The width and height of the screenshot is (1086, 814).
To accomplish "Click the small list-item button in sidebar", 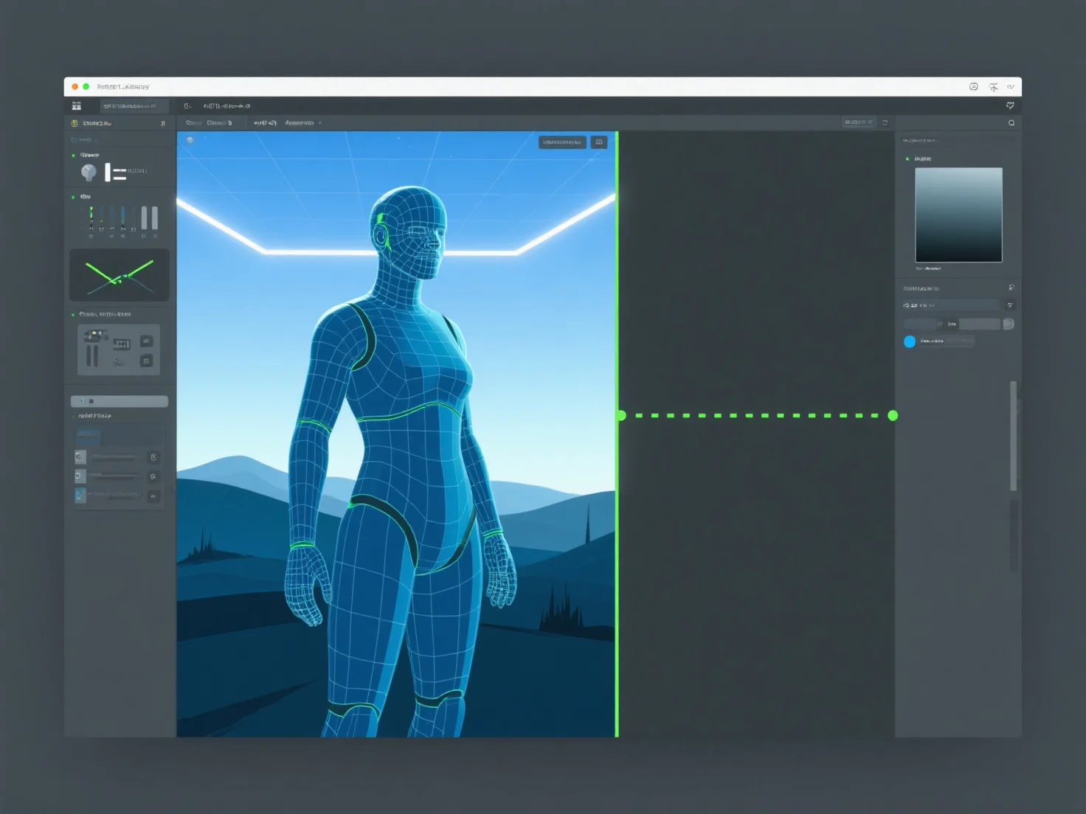I will click(x=153, y=456).
